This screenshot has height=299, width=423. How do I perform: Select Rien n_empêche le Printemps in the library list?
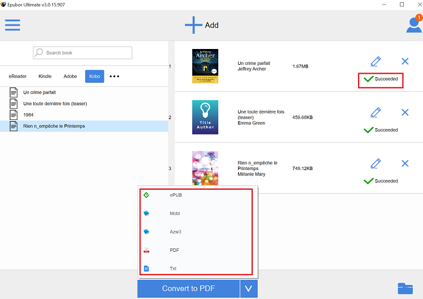(84, 126)
